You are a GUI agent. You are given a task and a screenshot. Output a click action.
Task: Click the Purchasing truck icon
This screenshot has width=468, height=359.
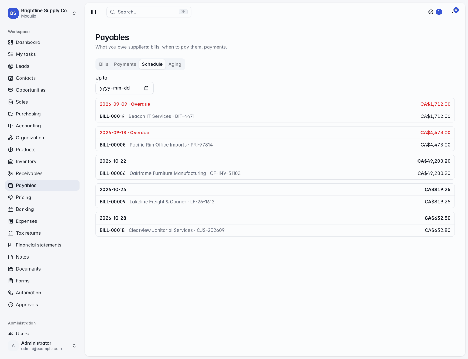click(10, 114)
